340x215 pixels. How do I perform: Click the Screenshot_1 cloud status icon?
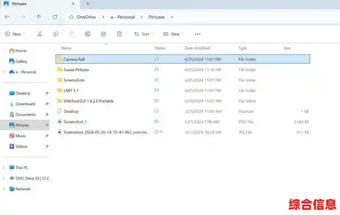157,122
